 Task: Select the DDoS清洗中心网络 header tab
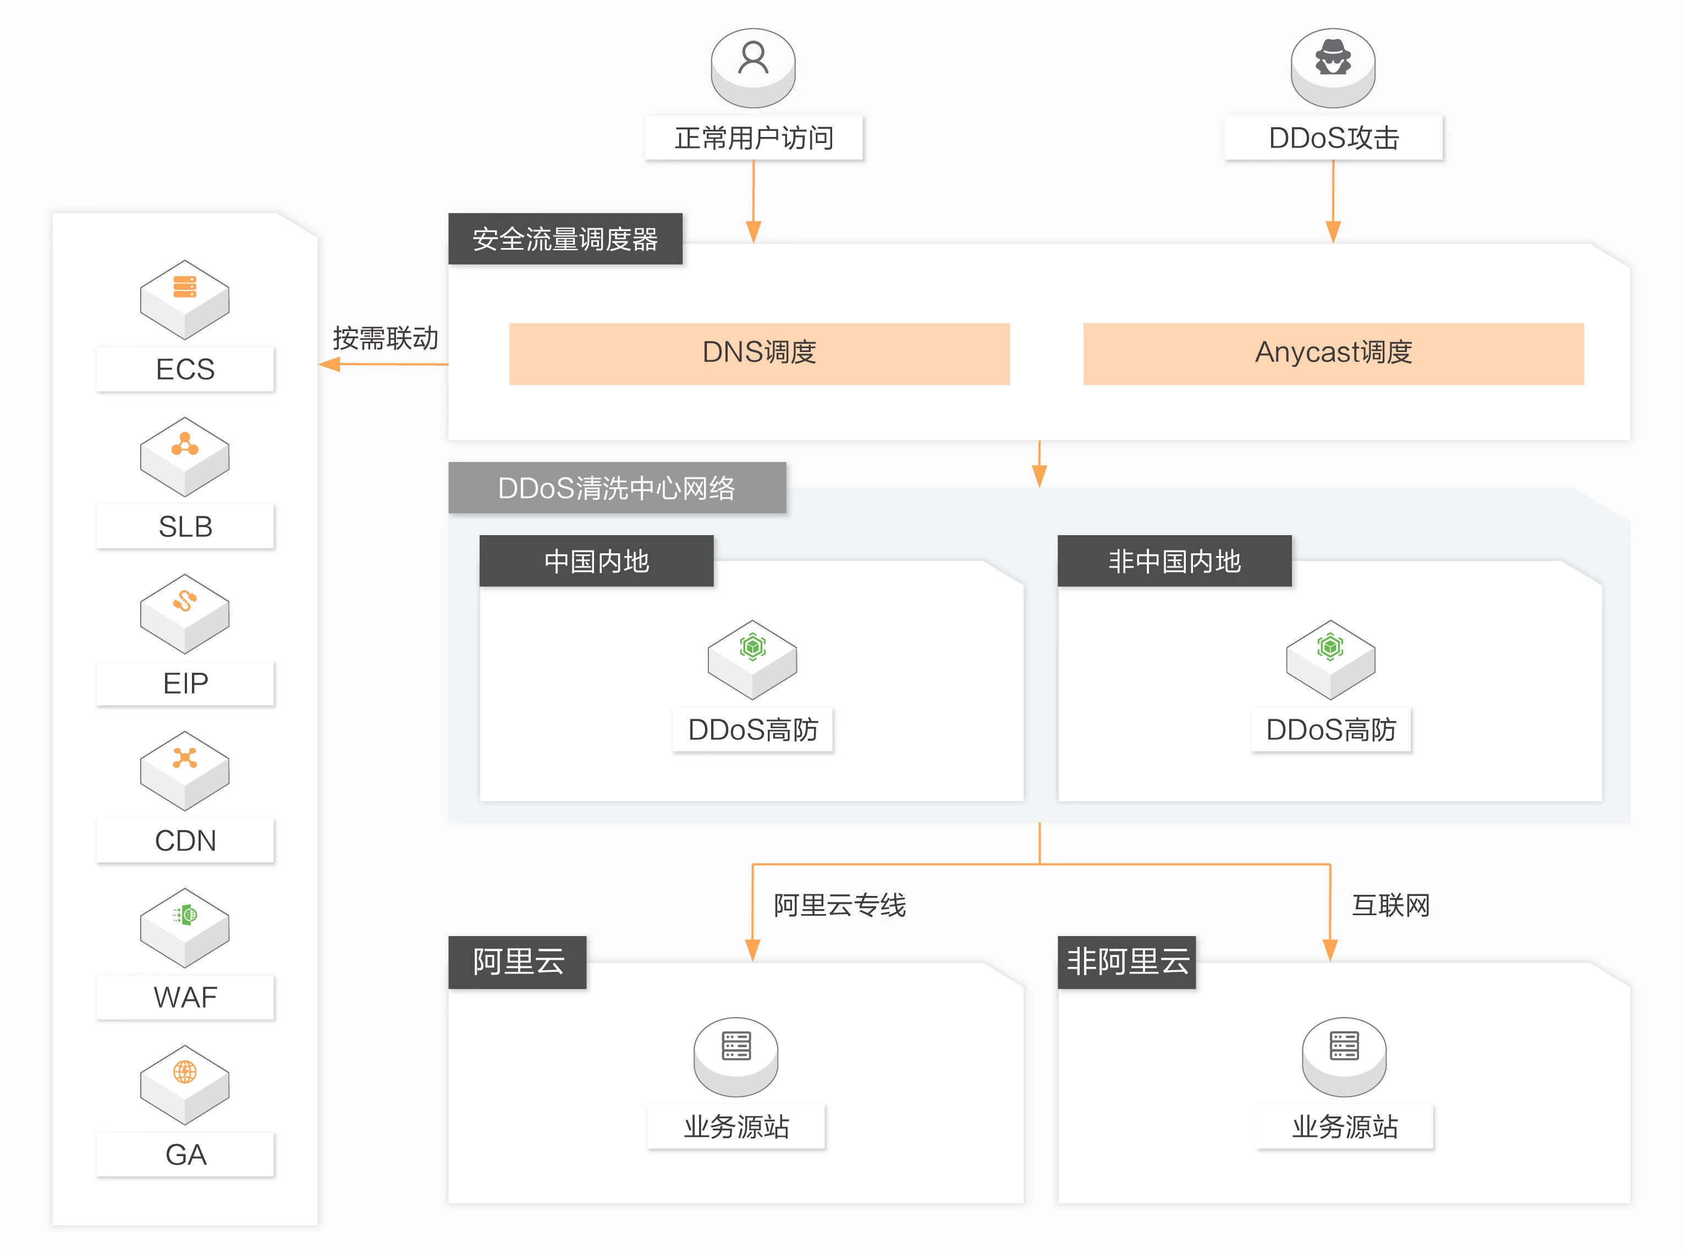617,488
